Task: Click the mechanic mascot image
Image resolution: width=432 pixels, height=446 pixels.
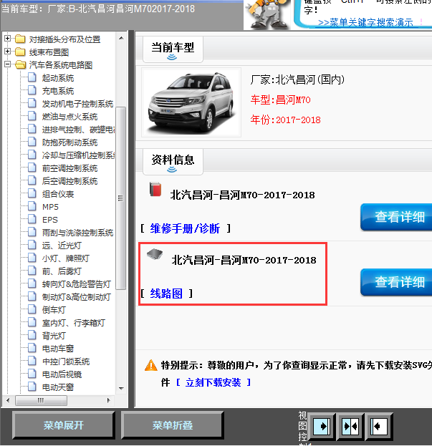Action: point(267,14)
